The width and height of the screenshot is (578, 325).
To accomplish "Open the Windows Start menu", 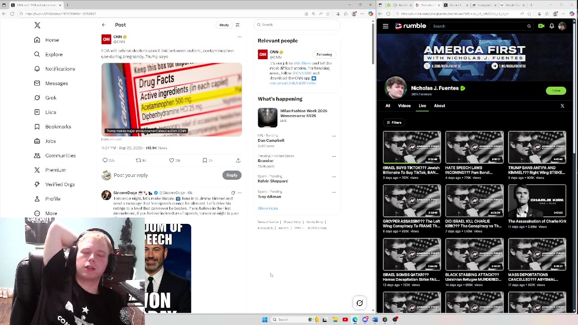I will [265, 320].
